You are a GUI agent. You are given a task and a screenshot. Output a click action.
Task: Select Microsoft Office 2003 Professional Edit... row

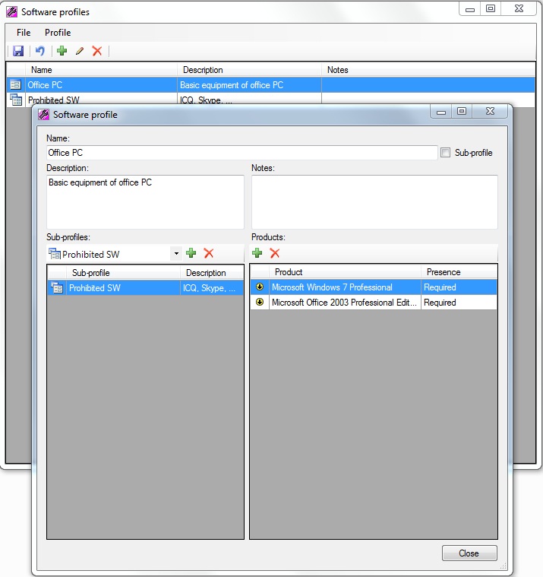tap(374, 302)
